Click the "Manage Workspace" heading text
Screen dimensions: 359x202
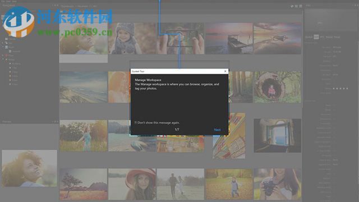pyautogui.click(x=148, y=80)
